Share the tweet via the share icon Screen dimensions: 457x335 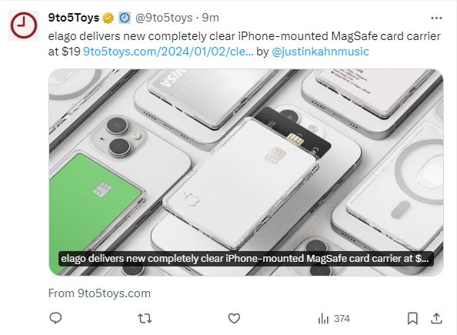(436, 318)
